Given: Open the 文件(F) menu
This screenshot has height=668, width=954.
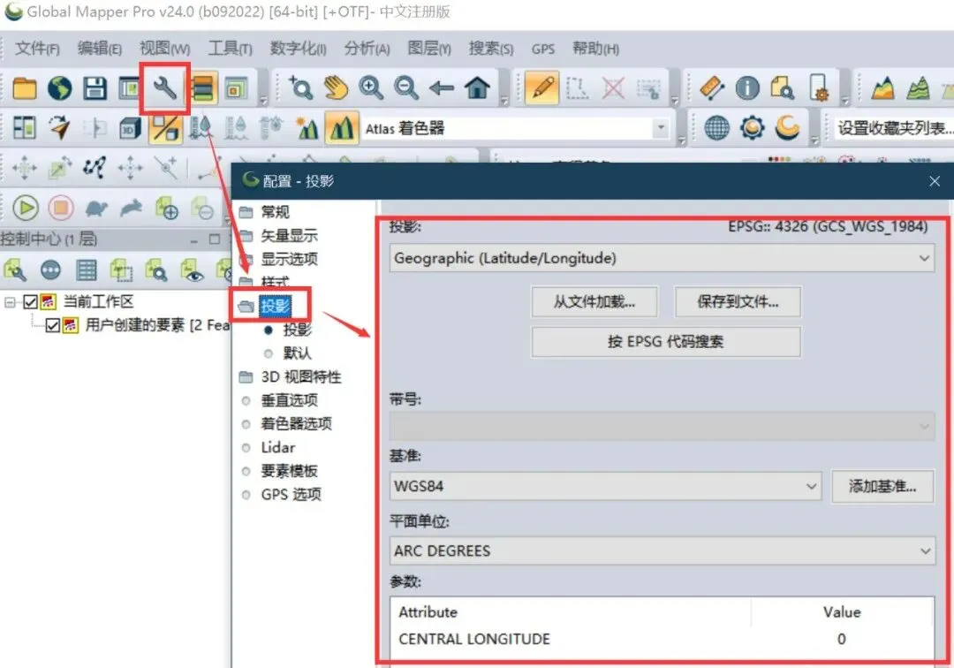Looking at the screenshot, I should (37, 49).
